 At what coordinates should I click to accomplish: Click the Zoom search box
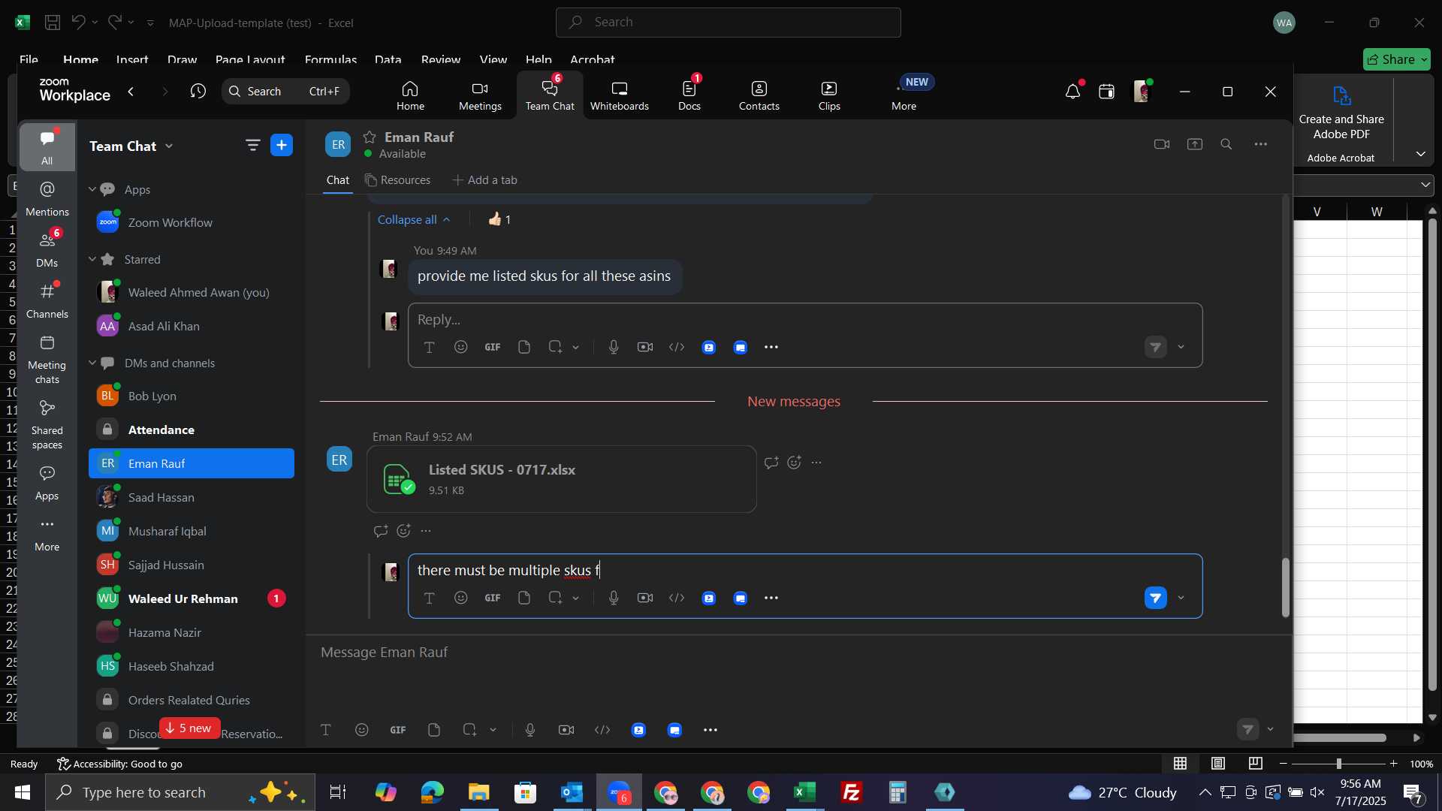pyautogui.click(x=285, y=91)
